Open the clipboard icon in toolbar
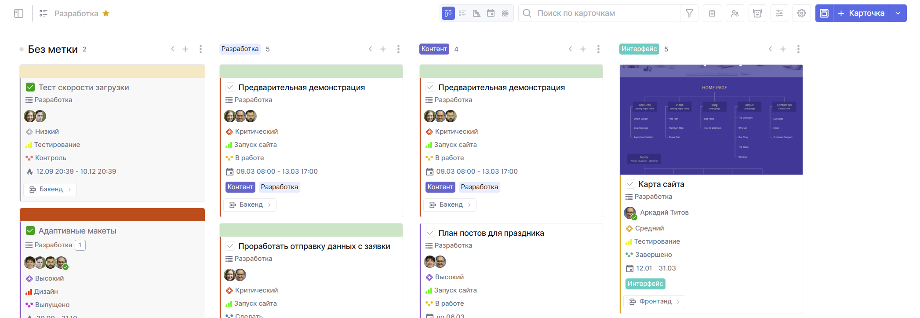920x318 pixels. pos(712,14)
